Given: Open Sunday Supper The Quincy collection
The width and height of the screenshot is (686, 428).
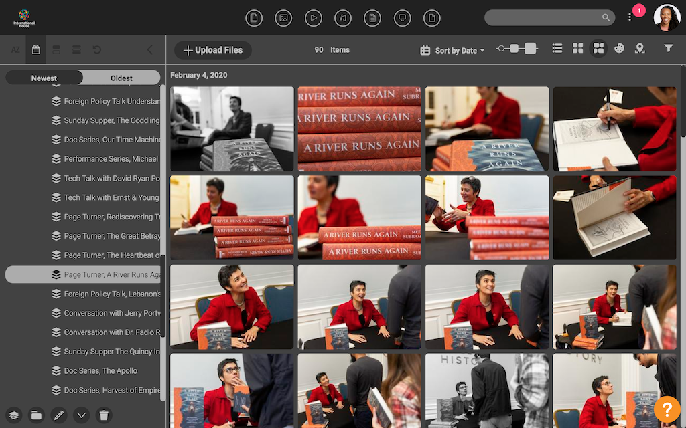Looking at the screenshot, I should coord(105,352).
